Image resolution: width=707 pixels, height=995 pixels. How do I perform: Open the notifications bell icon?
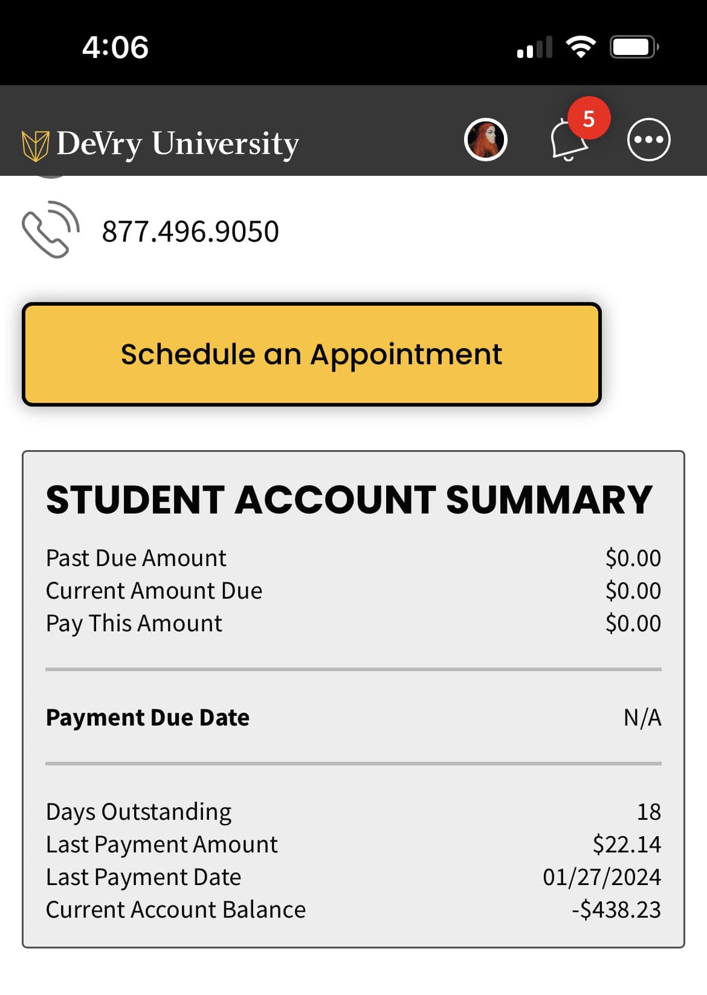pyautogui.click(x=568, y=140)
